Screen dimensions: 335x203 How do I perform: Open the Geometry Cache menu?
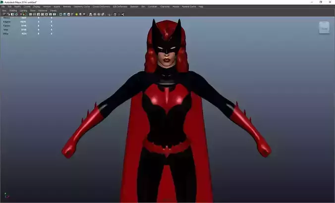[x=82, y=6]
